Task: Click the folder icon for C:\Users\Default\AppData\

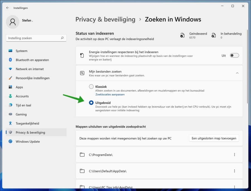Action: pyautogui.click(x=82, y=171)
